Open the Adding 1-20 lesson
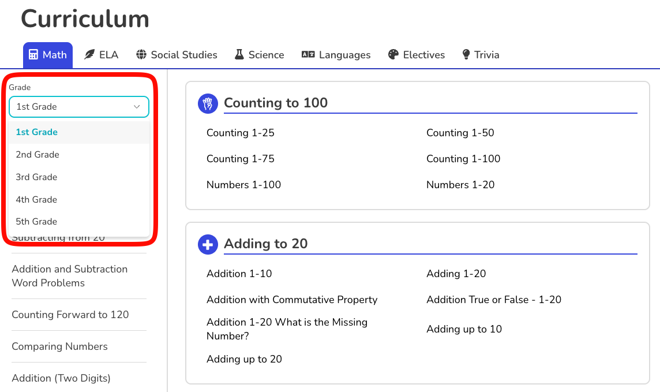660x392 pixels. (456, 274)
